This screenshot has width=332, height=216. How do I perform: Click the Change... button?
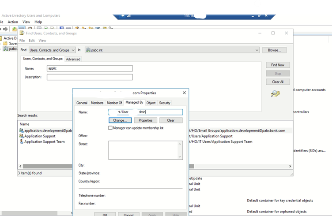click(120, 120)
